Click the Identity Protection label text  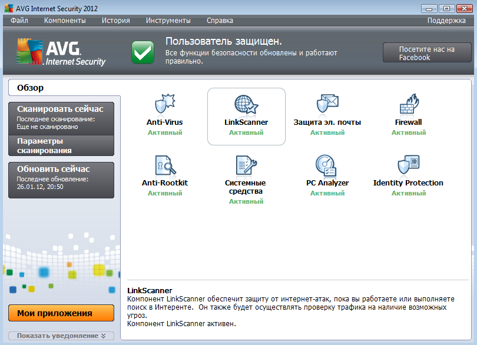(408, 183)
